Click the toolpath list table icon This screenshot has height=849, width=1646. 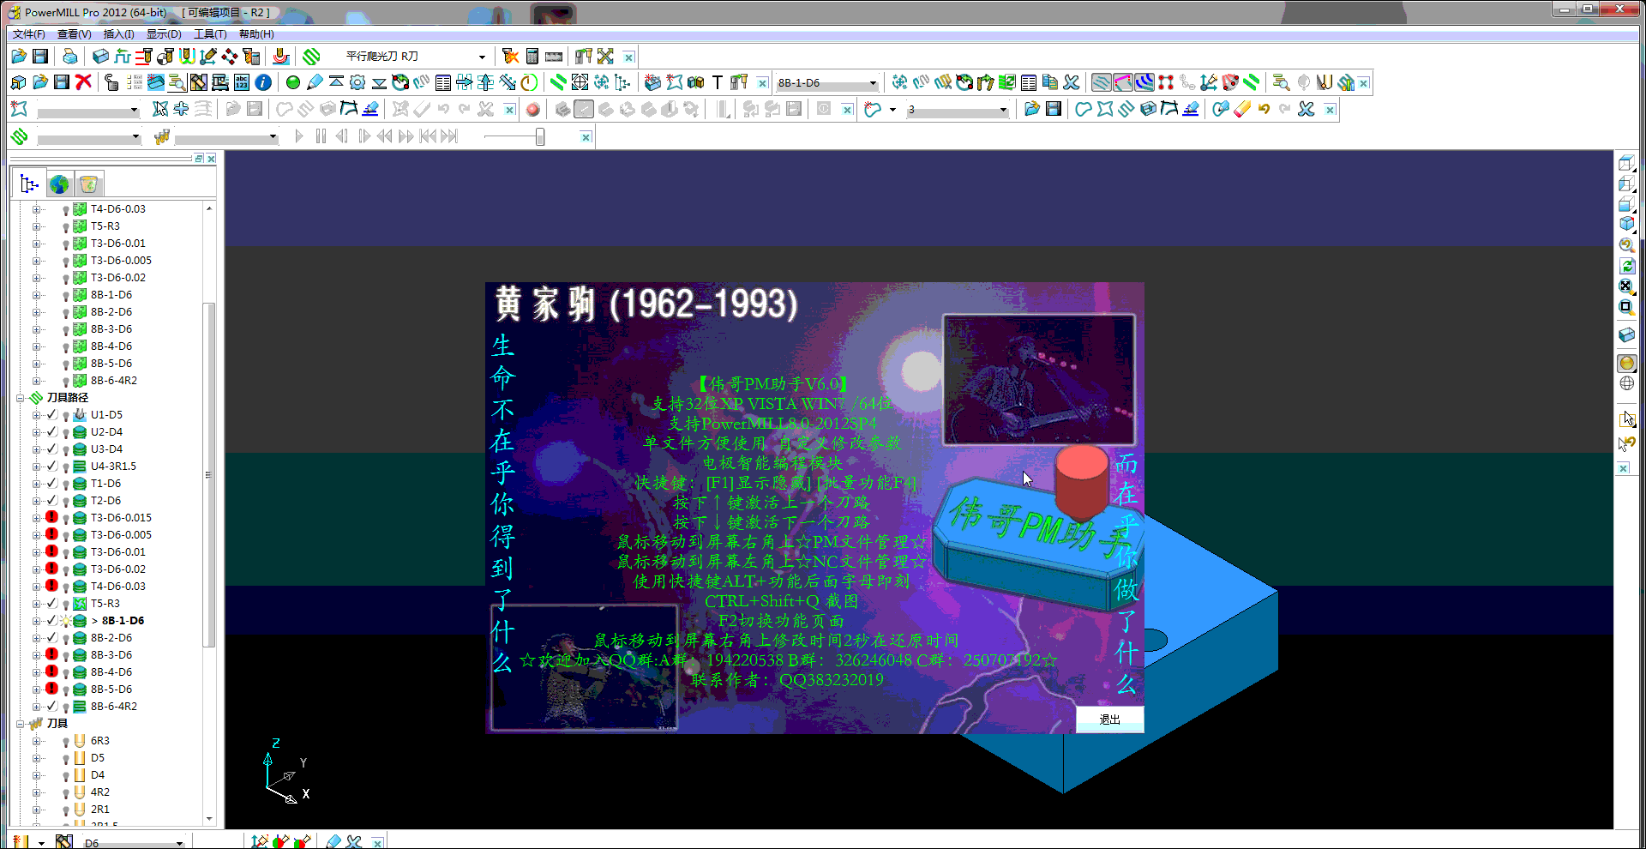coord(1029,82)
